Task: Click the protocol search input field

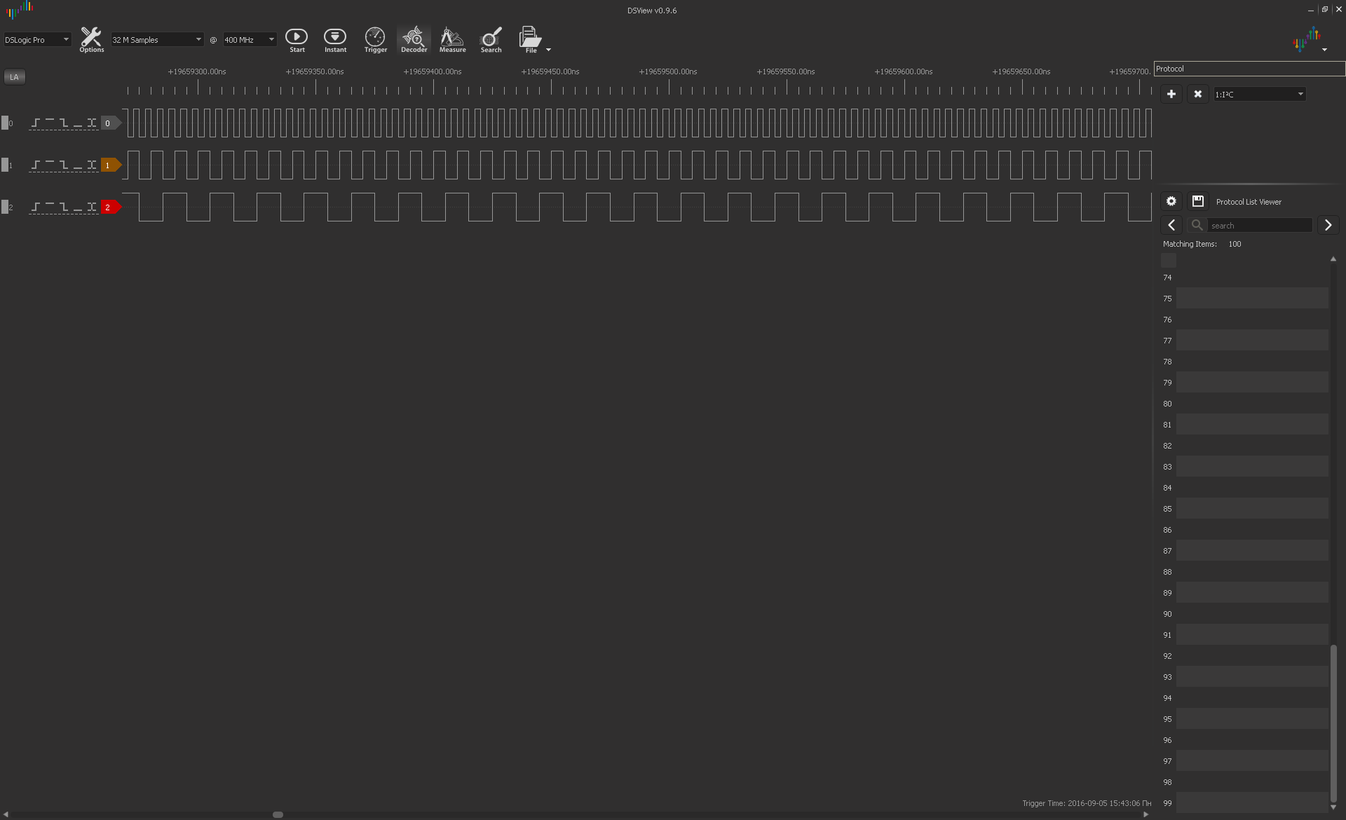Action: [x=1259, y=225]
